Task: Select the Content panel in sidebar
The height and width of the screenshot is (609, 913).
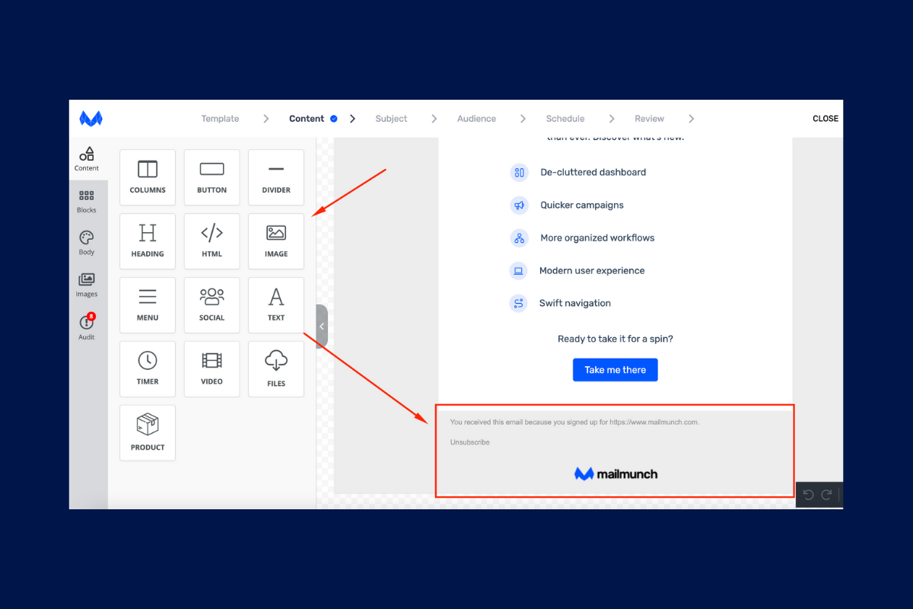Action: (x=87, y=158)
